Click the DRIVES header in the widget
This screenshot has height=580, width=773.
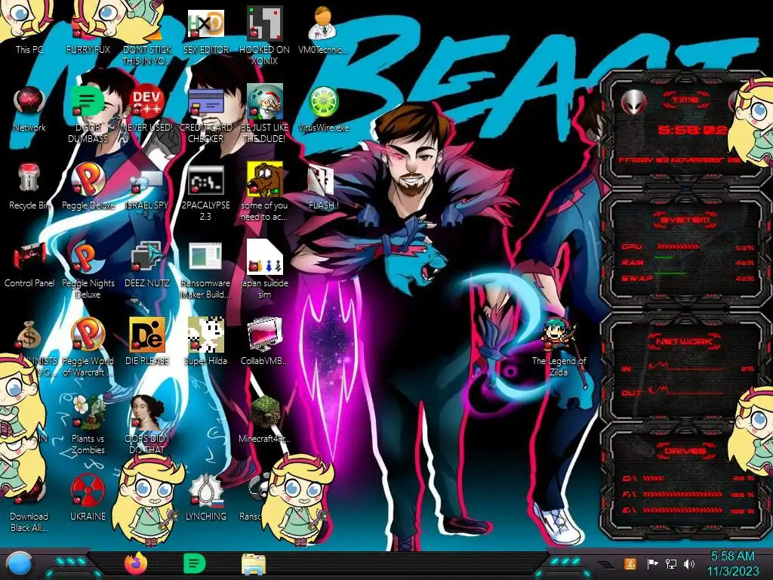pyautogui.click(x=685, y=451)
